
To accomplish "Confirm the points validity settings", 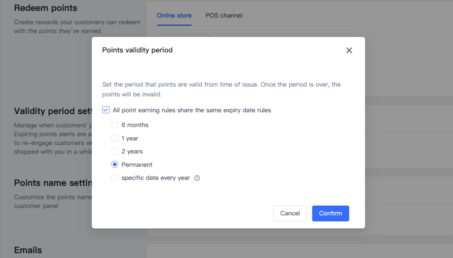I will click(330, 213).
